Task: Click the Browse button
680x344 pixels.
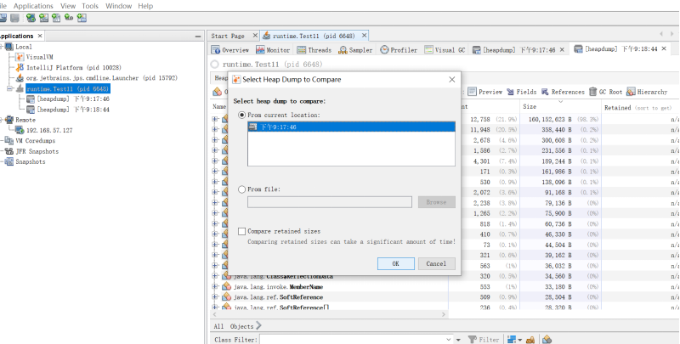Action: pyautogui.click(x=436, y=202)
